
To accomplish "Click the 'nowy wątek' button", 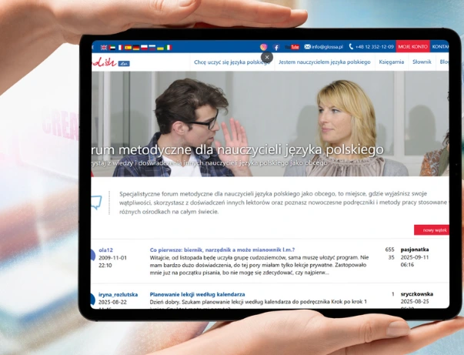I will 432,230.
